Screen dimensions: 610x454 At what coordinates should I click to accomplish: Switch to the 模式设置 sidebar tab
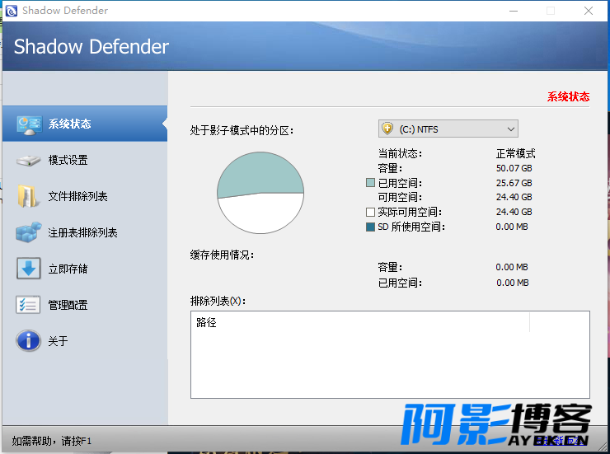click(x=85, y=160)
